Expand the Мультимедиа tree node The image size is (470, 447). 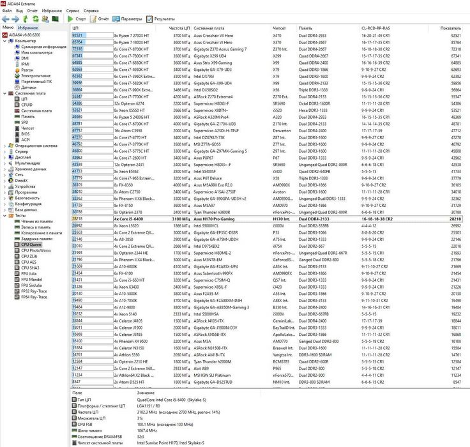(4, 163)
